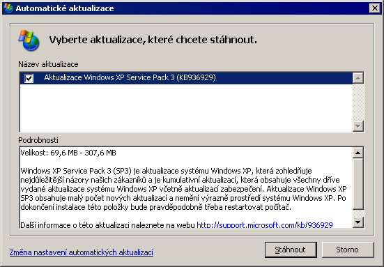This screenshot has height=267, width=384.
Task: Select the Aktualizace Windows XP Service Pack 3 row
Action: [x=186, y=78]
